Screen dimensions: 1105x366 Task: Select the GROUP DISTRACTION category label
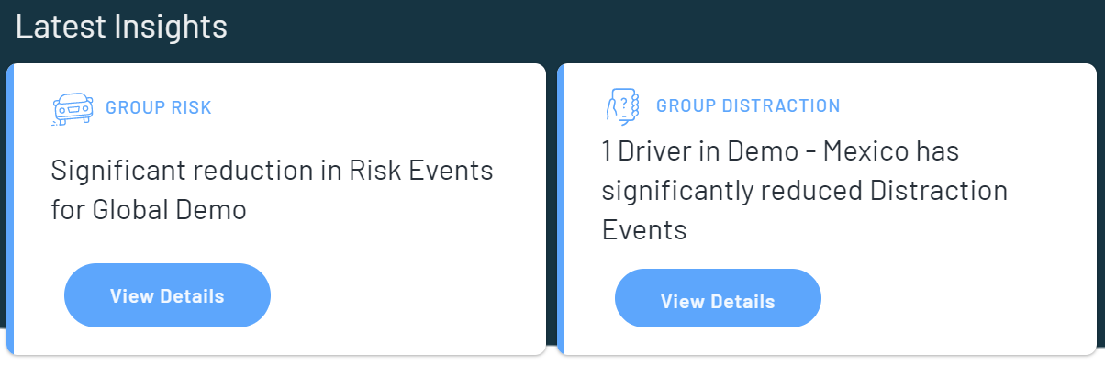(x=748, y=106)
